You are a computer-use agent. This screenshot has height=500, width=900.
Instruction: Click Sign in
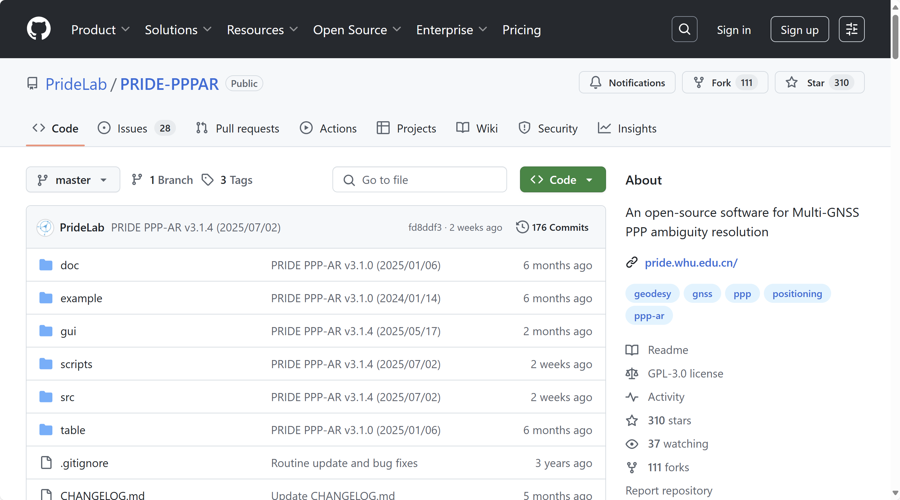(x=733, y=30)
